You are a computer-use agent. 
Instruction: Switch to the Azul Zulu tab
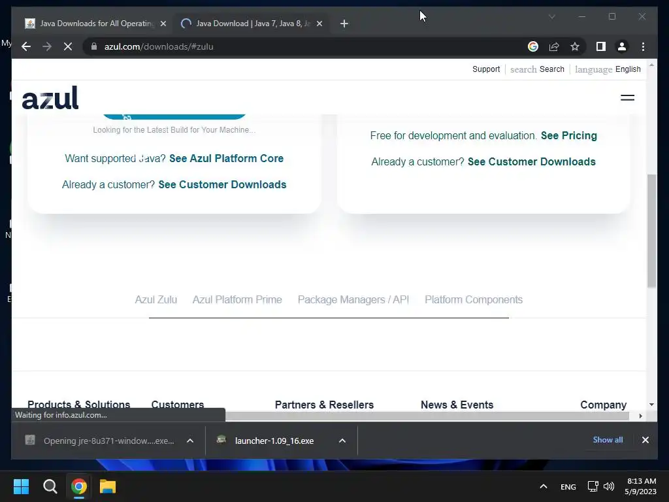click(x=155, y=299)
